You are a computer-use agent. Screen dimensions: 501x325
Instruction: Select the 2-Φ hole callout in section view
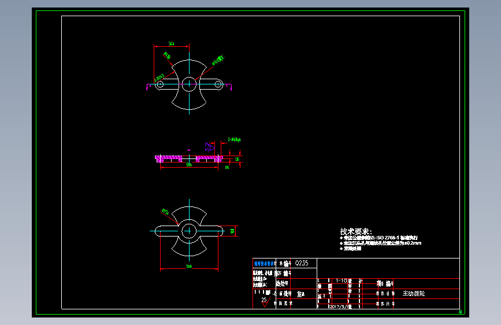pos(234,139)
